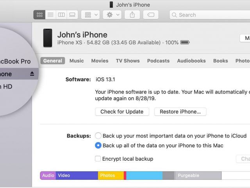
Task: Click the Video segment in storage bar
Action: point(77,175)
